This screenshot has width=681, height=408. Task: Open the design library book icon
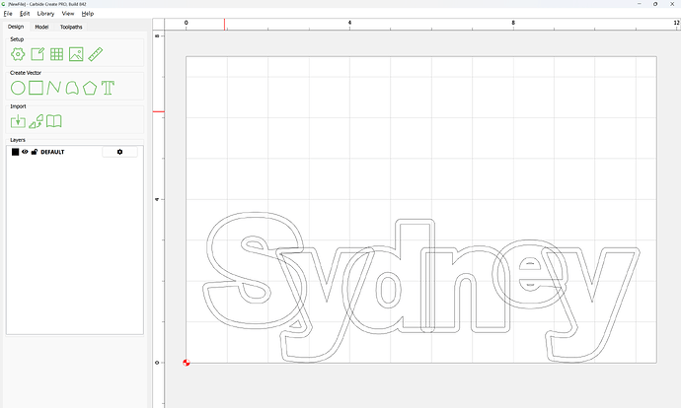(54, 121)
